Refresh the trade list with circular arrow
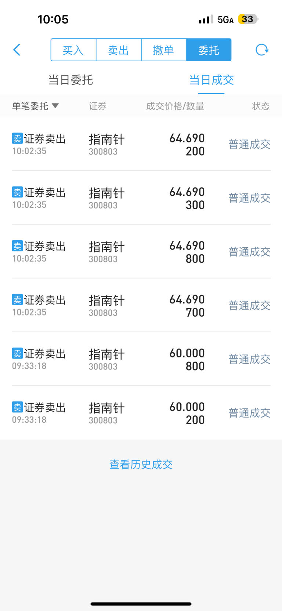Viewport: 282px width, 611px height. click(262, 50)
